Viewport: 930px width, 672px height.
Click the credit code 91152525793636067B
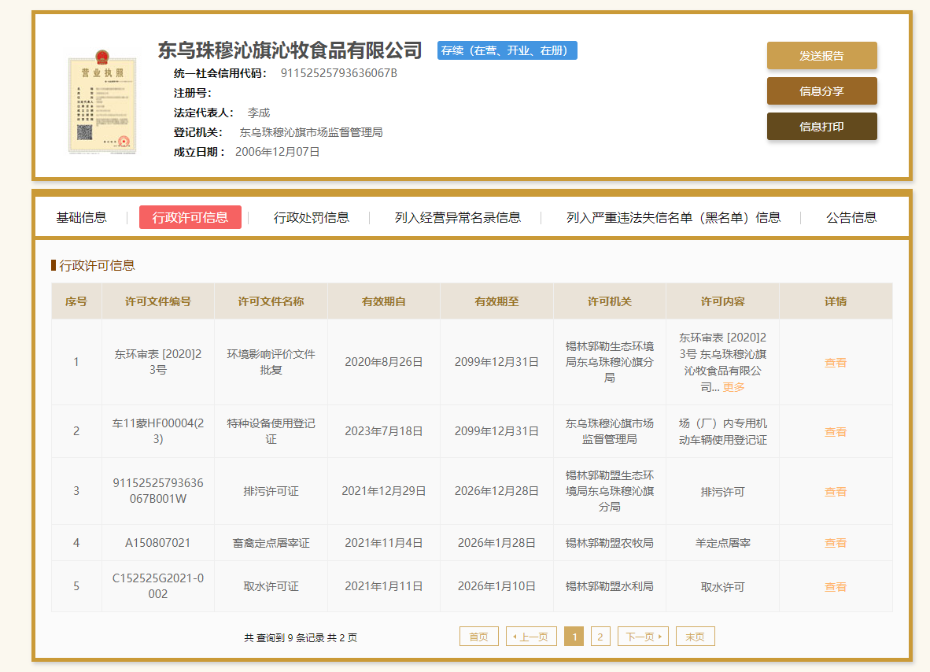338,73
